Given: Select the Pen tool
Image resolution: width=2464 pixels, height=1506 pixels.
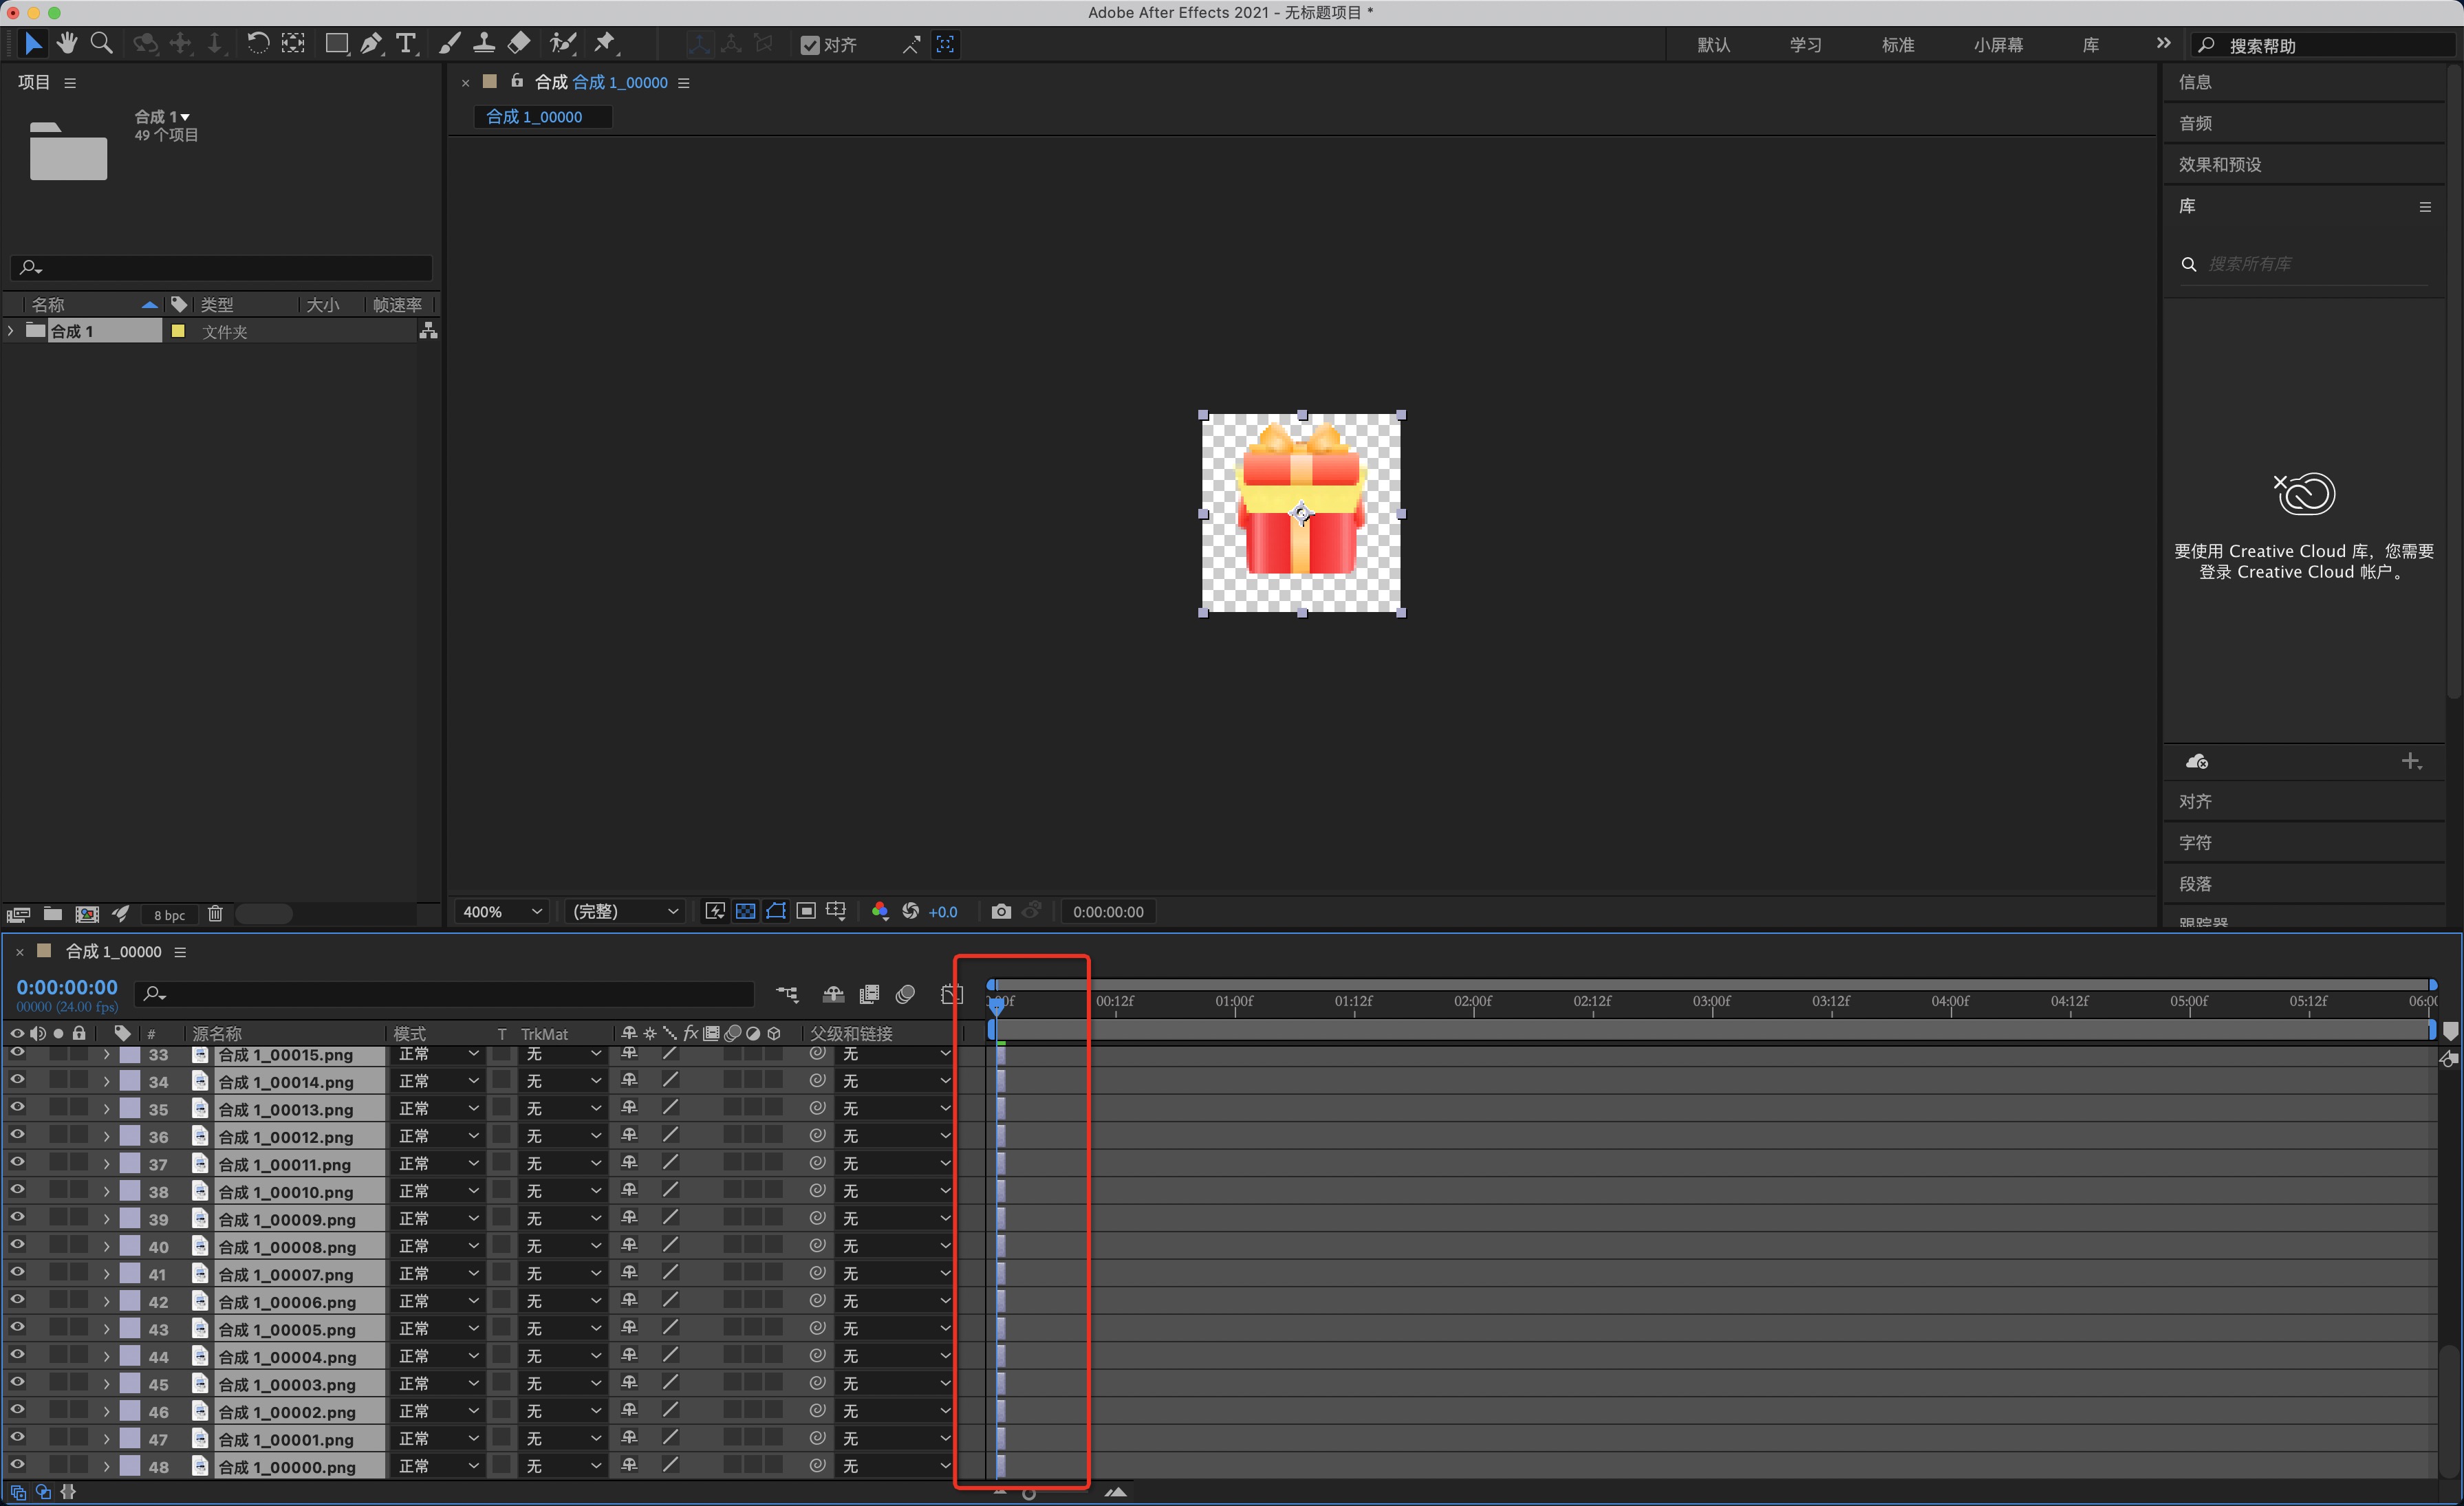Looking at the screenshot, I should tap(371, 43).
